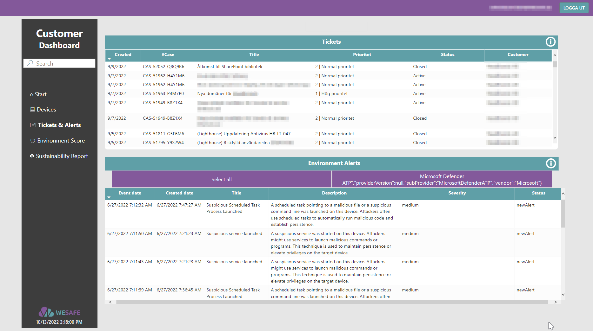
Task: Sort tickets by Created column arrow
Action: pyautogui.click(x=109, y=59)
